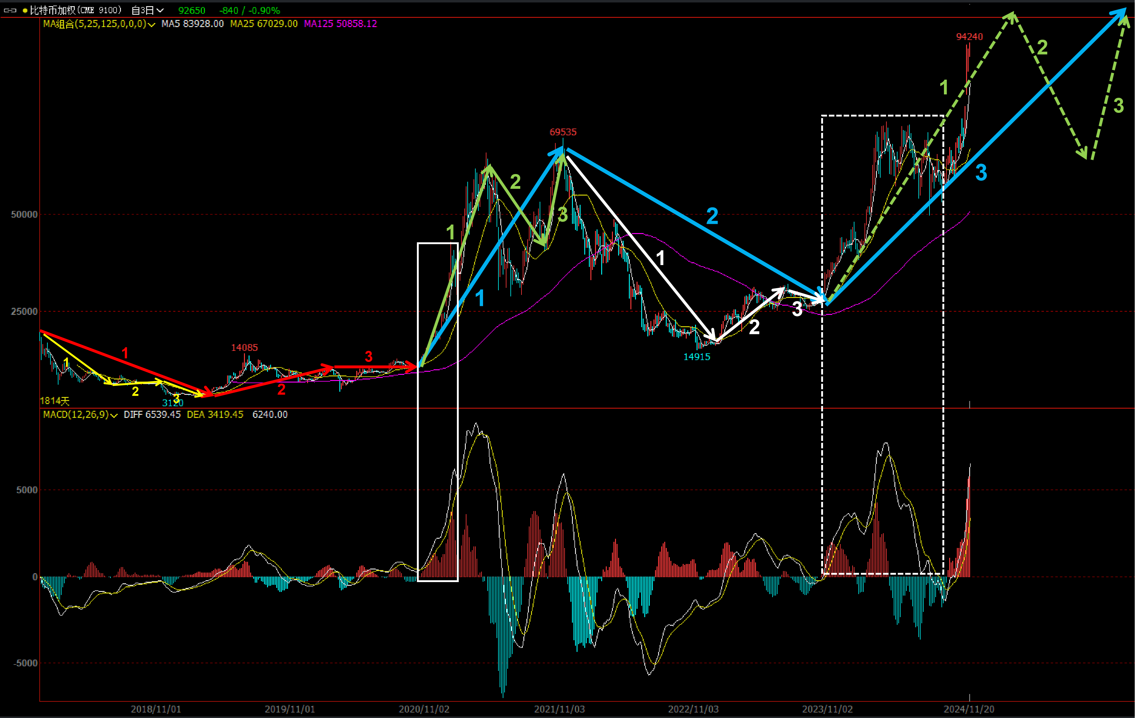Click the chain link icon beside the title
The image size is (1135, 718).
coord(10,10)
